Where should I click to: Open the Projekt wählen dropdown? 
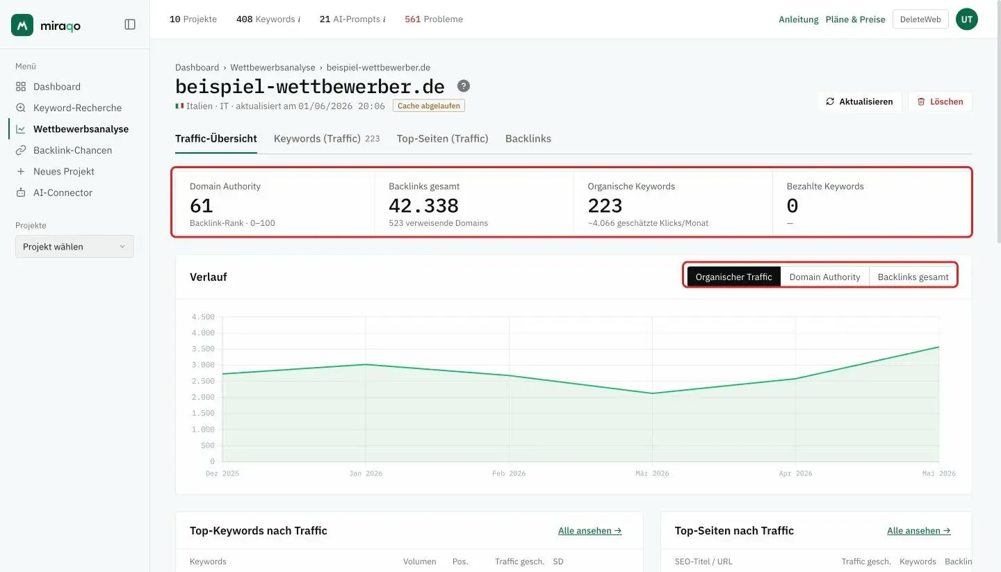[74, 247]
